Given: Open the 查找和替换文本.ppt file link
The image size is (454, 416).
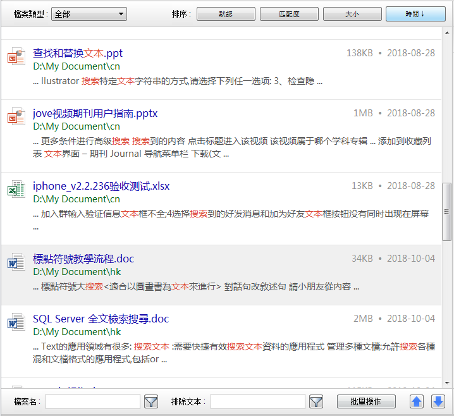Looking at the screenshot, I should 78,54.
